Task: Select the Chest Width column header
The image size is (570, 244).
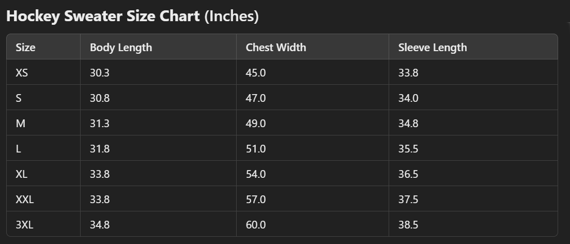Action: 276,48
